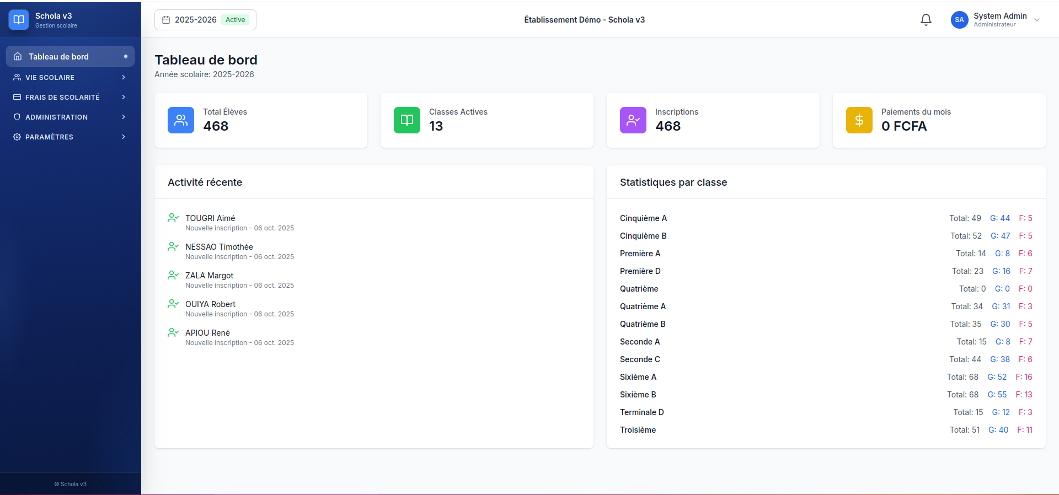Viewport: 1059px width, 495px height.
Task: Expand the PARAMÈTRES sidebar section
Action: click(70, 137)
